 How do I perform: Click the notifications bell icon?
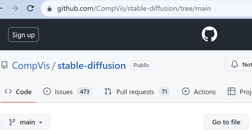pyautogui.click(x=234, y=65)
